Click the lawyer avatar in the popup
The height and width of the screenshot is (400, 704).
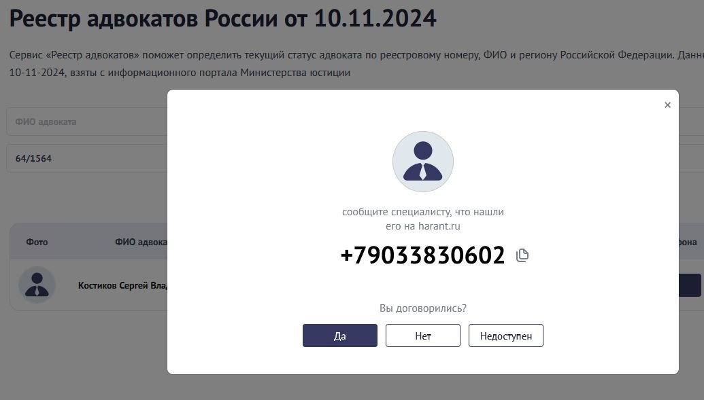click(423, 162)
